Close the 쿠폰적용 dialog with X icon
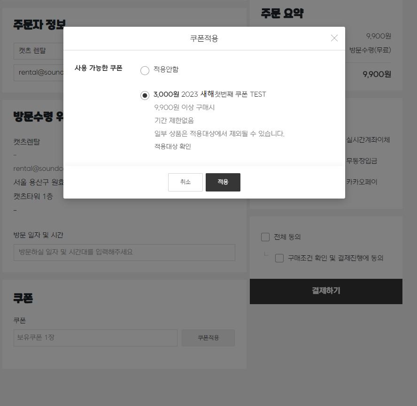Image resolution: width=417 pixels, height=406 pixels. pyautogui.click(x=334, y=38)
